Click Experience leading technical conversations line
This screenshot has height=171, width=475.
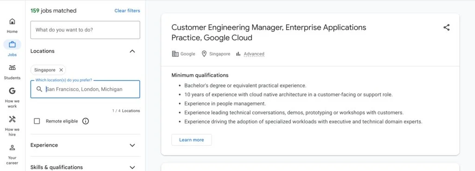click(294, 112)
